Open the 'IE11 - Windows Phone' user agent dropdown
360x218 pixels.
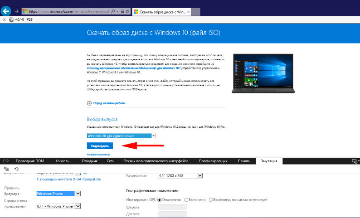pos(58,206)
